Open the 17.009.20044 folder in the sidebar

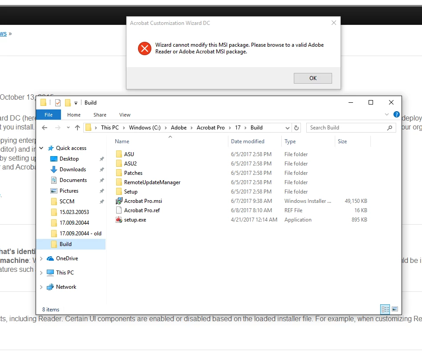coord(74,223)
